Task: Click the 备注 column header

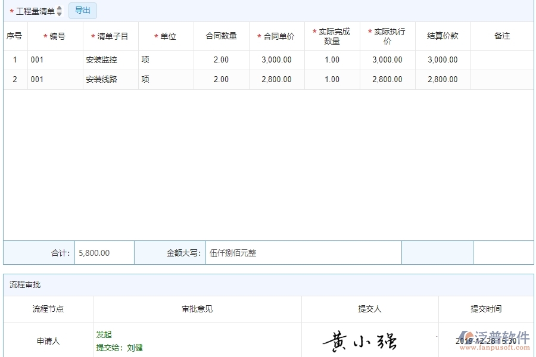Action: click(x=502, y=36)
